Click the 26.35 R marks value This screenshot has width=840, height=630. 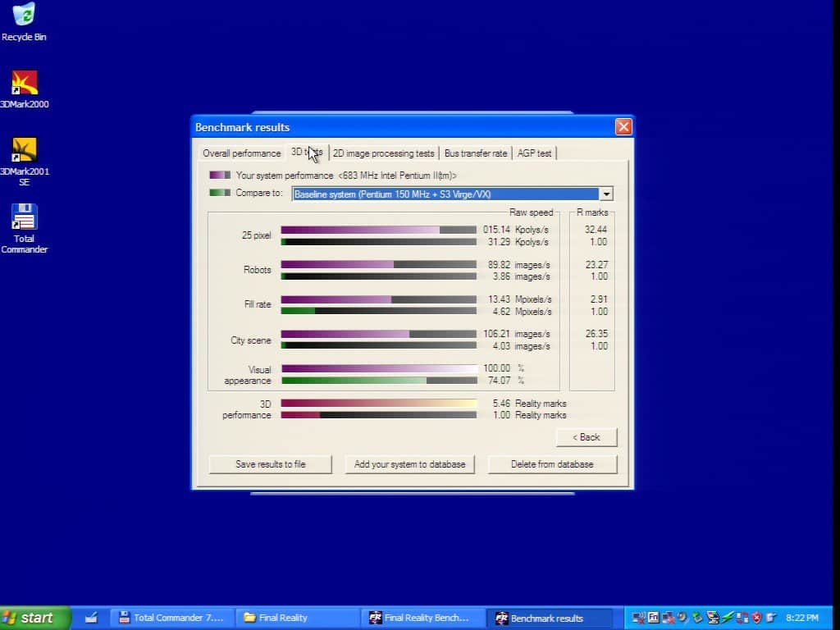(x=596, y=334)
